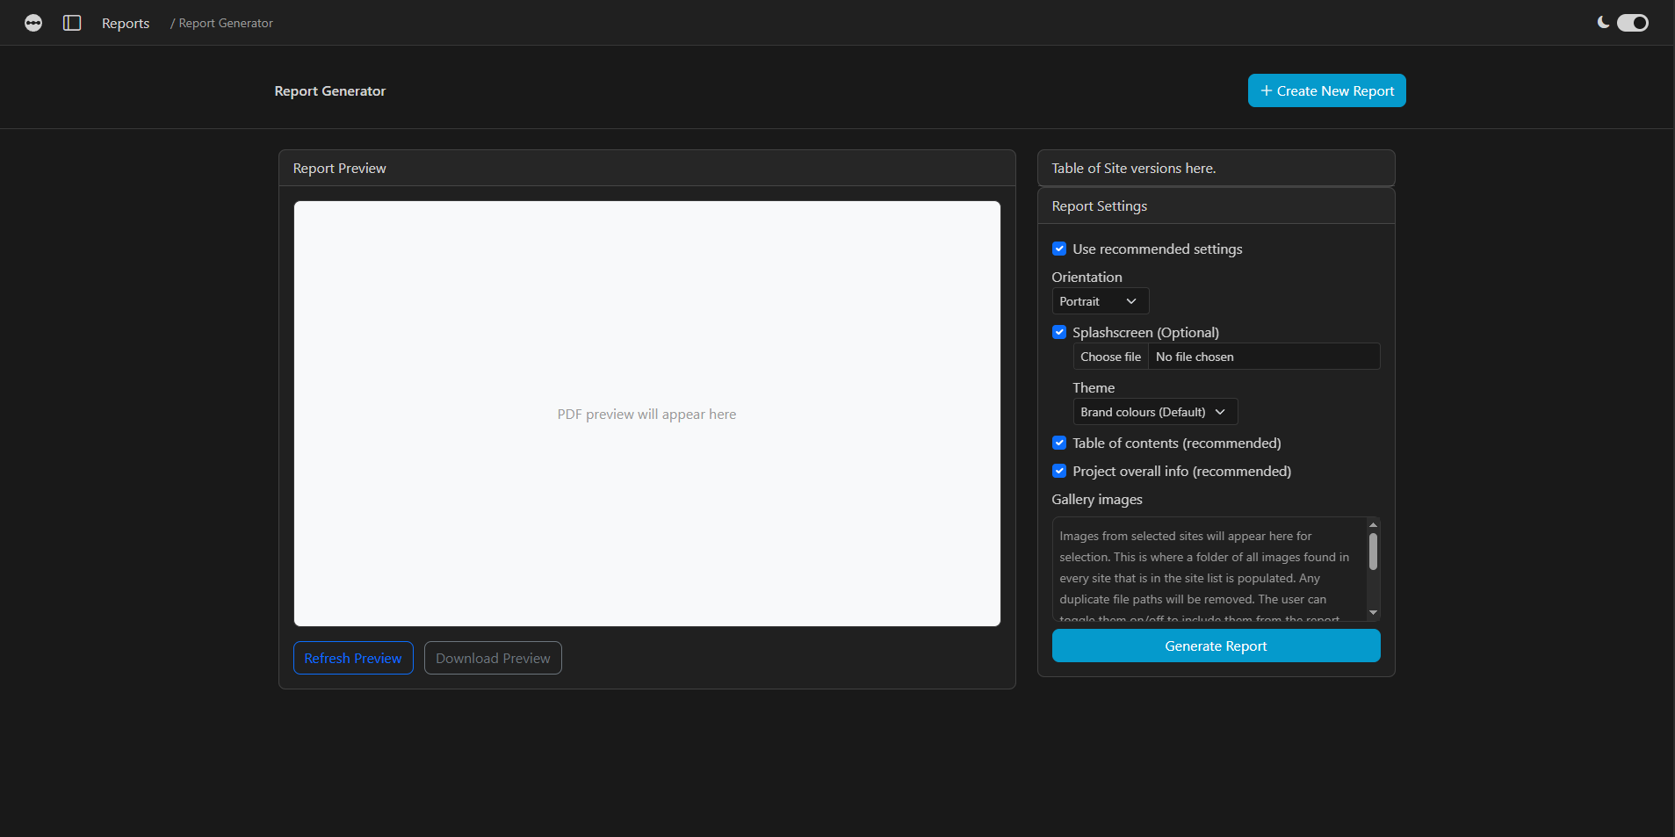
Task: Expand the 'Table of Site versions' section
Action: coord(1216,168)
